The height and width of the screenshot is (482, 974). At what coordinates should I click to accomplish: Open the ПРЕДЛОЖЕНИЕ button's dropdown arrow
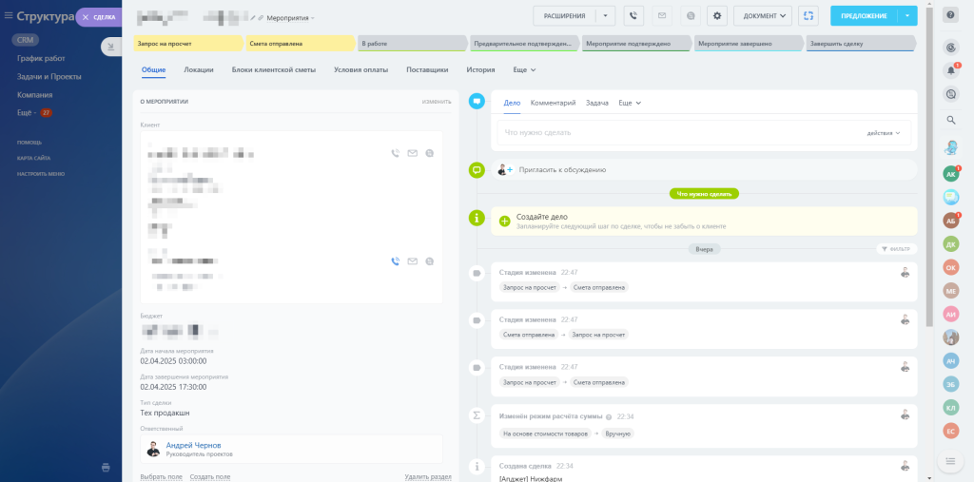(x=907, y=15)
